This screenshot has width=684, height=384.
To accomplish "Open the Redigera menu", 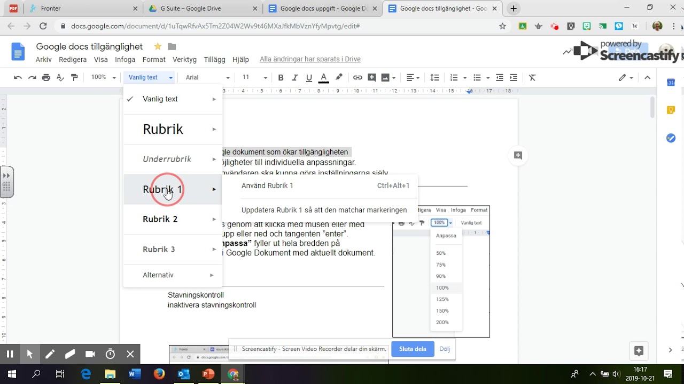I will pyautogui.click(x=73, y=60).
